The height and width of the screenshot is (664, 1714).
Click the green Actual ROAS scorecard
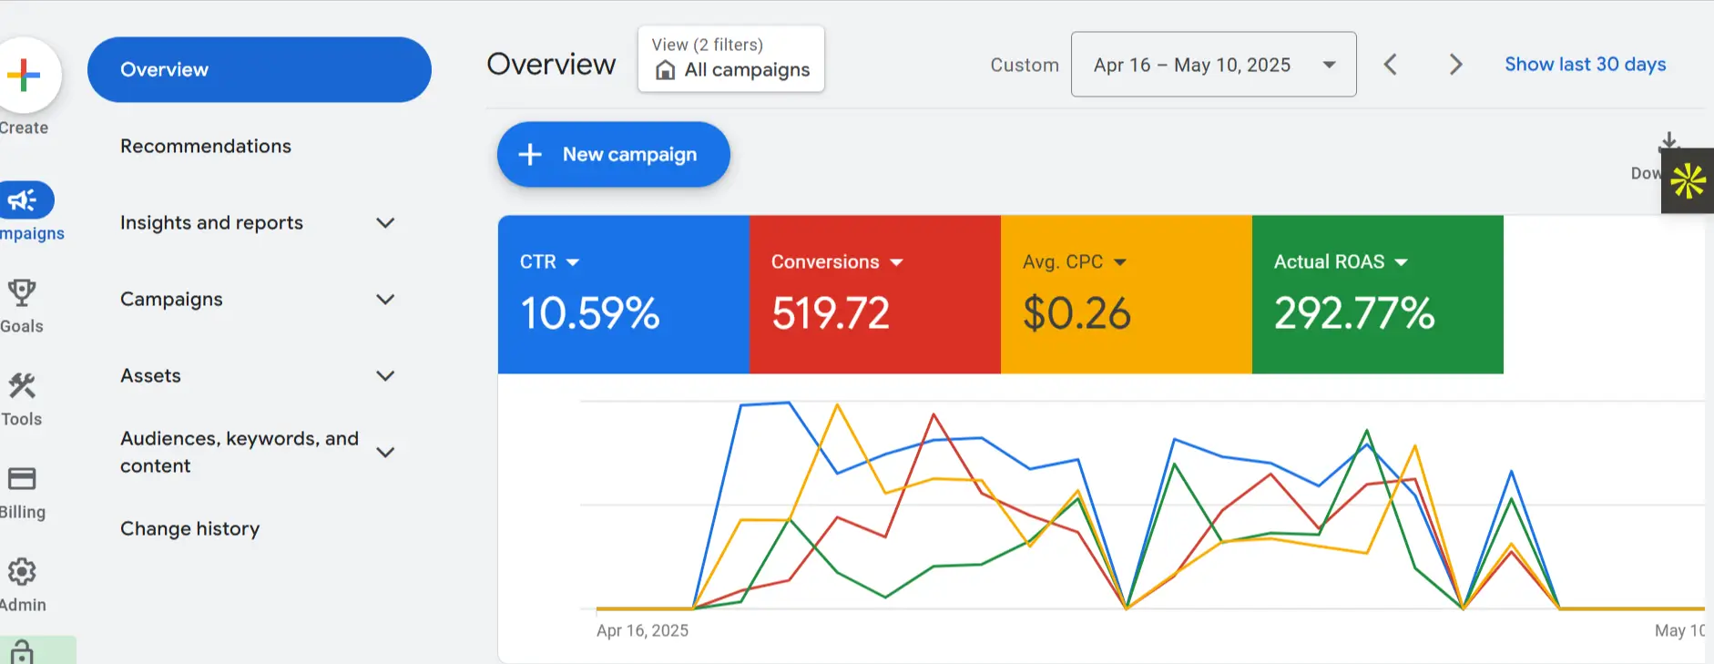click(1376, 294)
